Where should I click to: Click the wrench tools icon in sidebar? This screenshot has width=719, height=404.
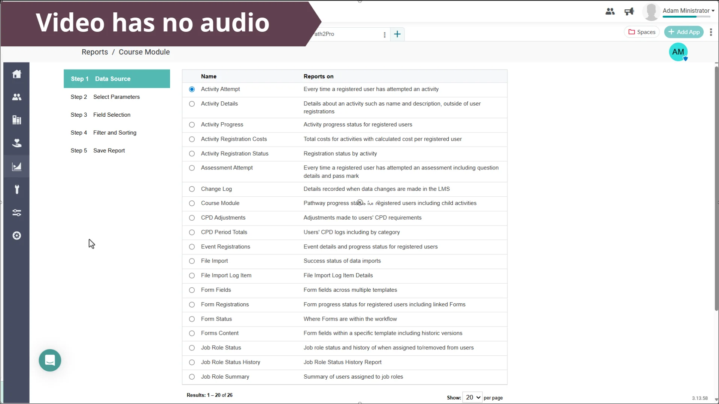pos(16,189)
